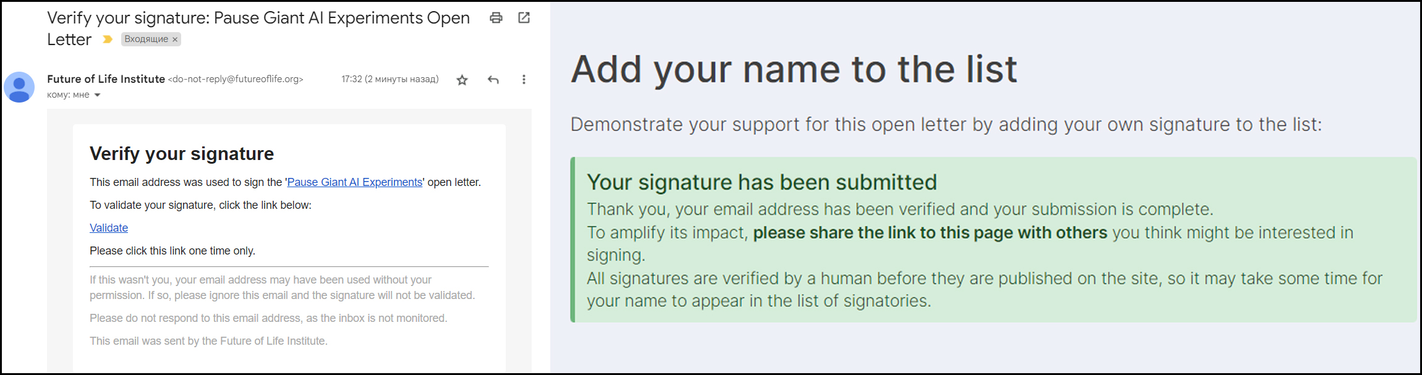Screen dimensions: 1422x375
Task: Reply using the arrow icon
Action: [x=493, y=80]
